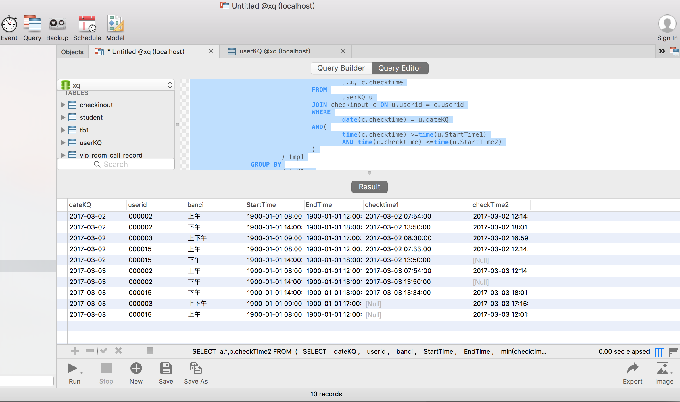Image resolution: width=680 pixels, height=402 pixels.
Task: Open the Schedule toolbar icon
Action: coord(87,24)
